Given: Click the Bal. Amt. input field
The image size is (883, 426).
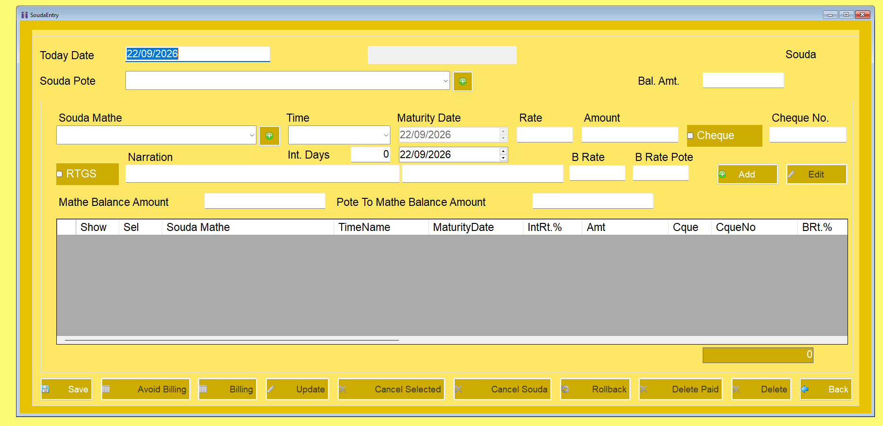Looking at the screenshot, I should [x=743, y=80].
